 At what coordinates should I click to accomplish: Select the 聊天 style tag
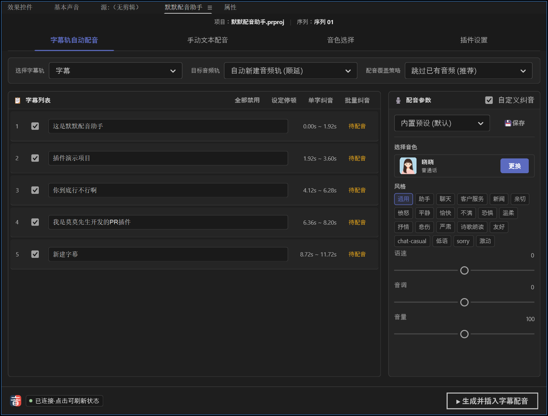tap(446, 199)
